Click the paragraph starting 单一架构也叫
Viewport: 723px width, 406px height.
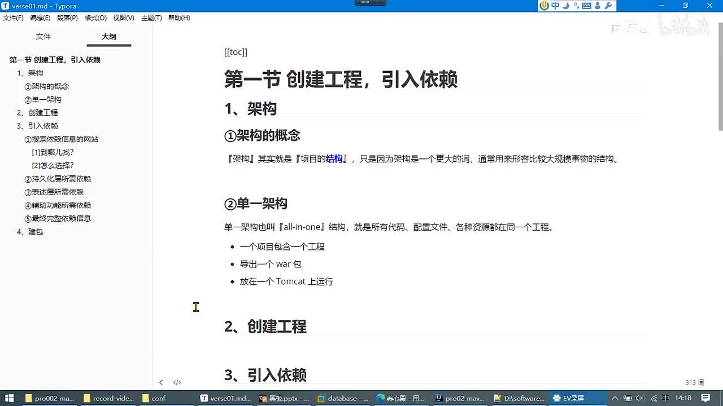390,227
